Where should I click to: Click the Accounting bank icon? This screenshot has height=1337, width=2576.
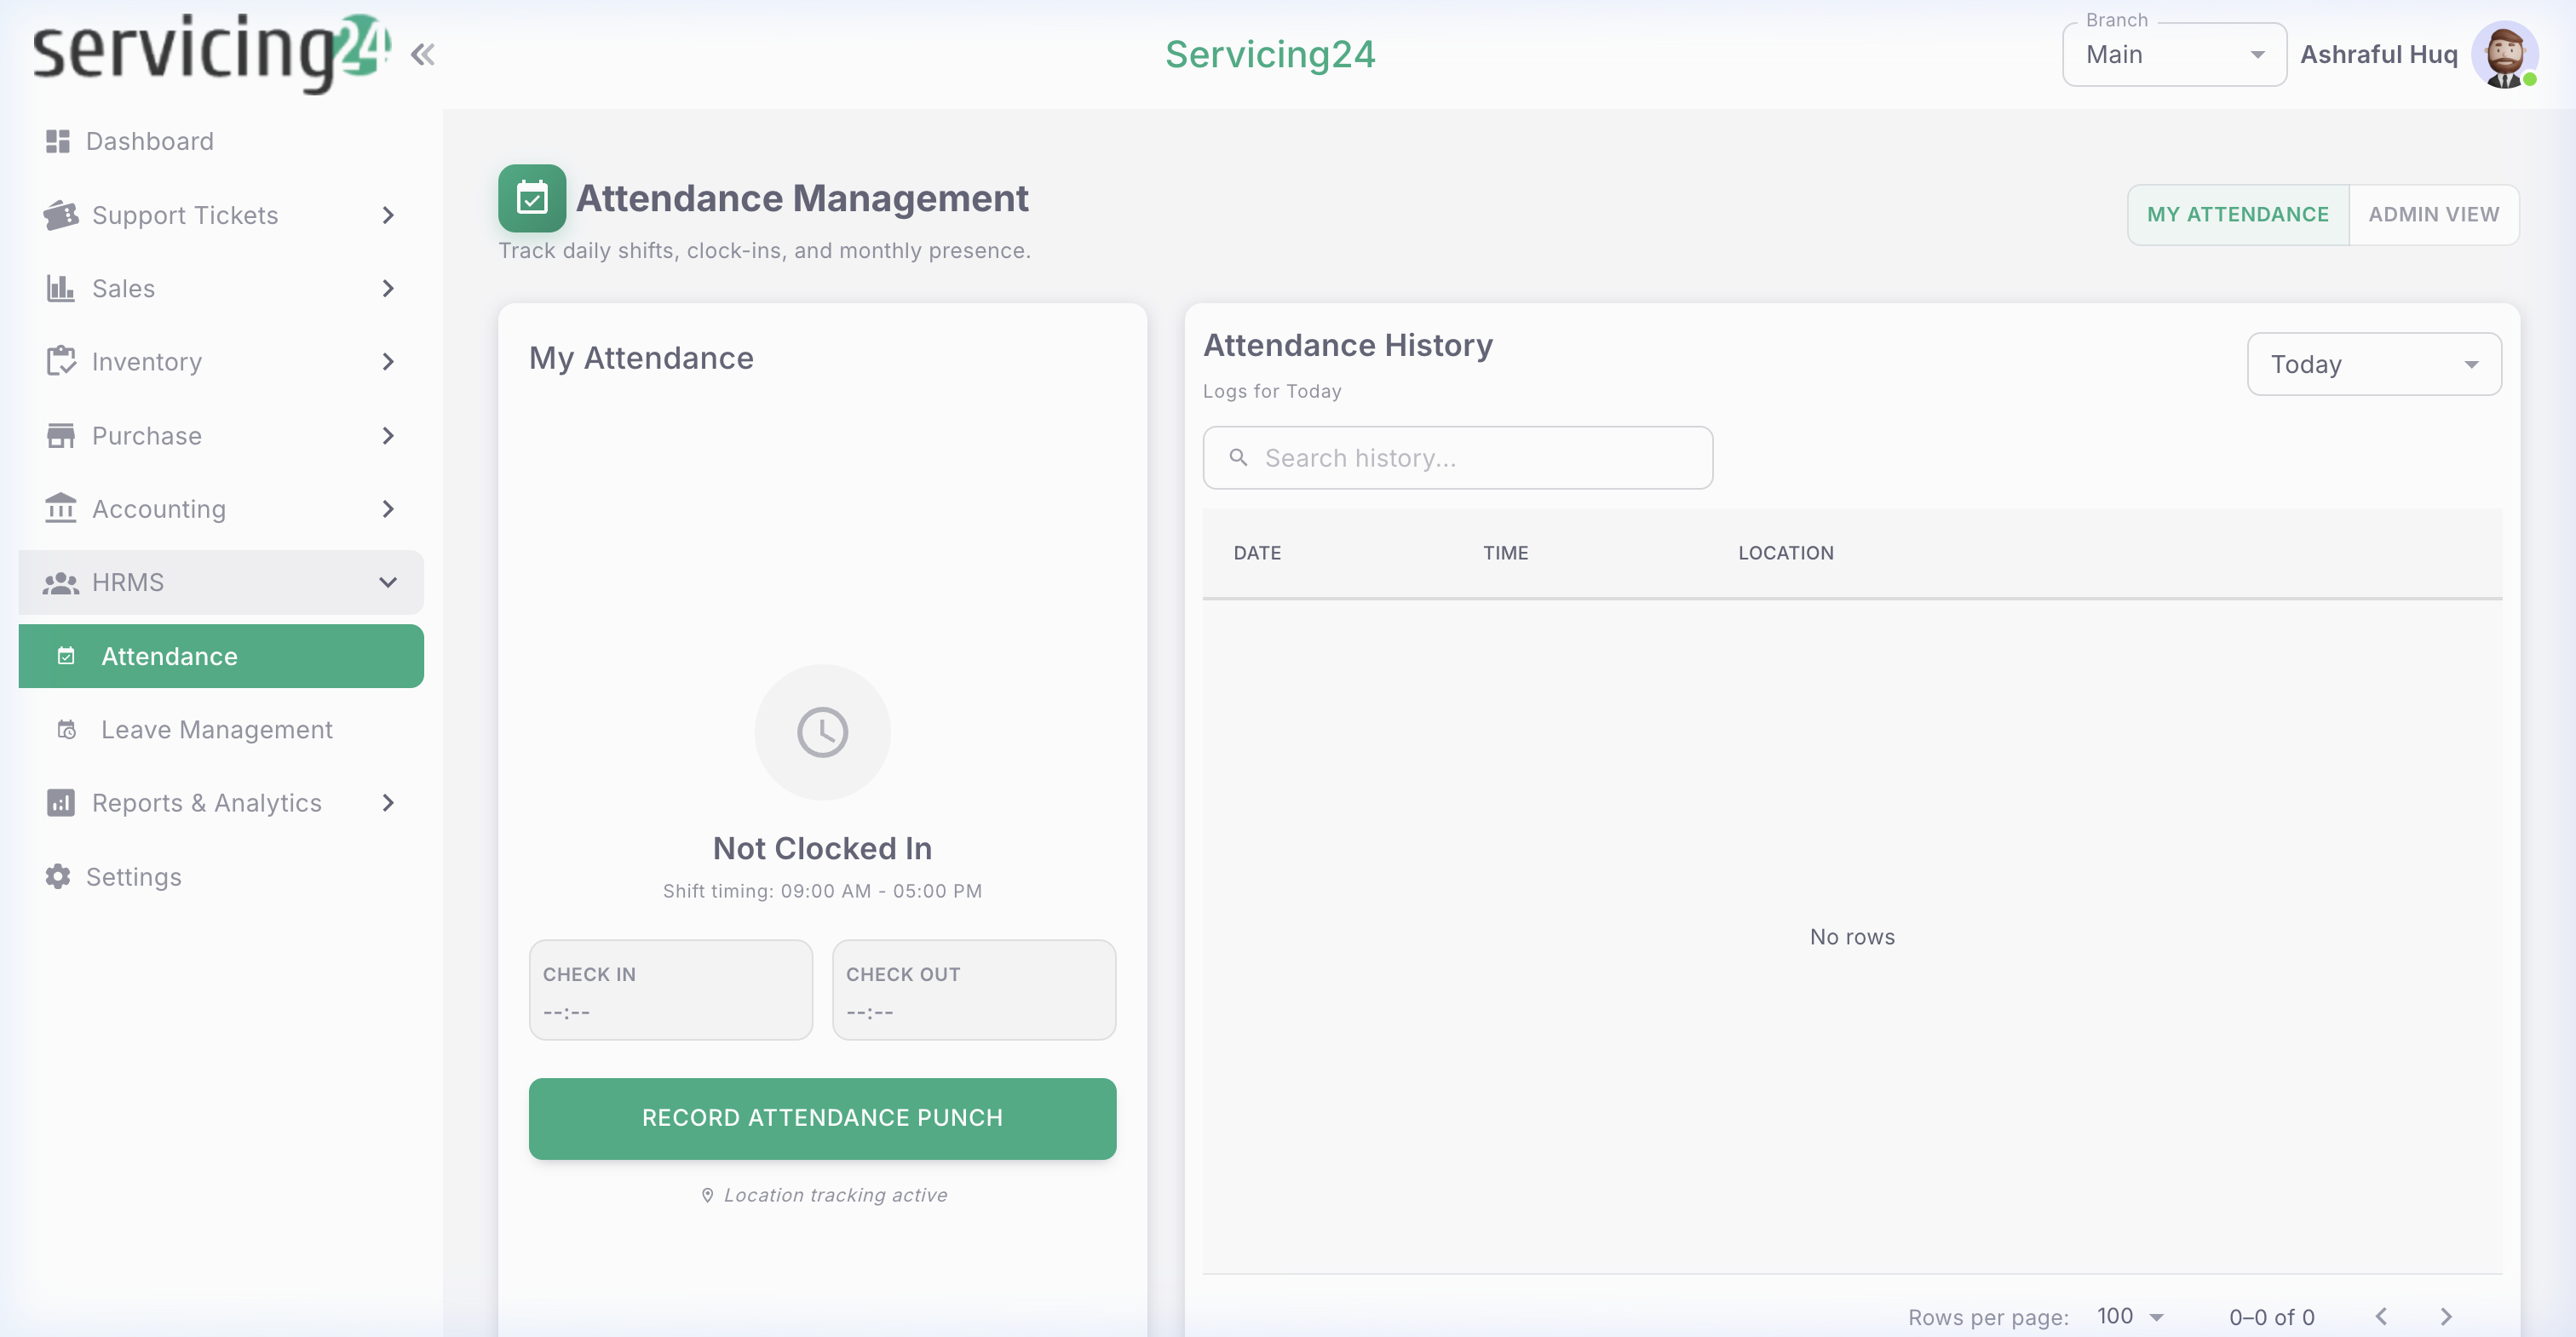(x=61, y=508)
